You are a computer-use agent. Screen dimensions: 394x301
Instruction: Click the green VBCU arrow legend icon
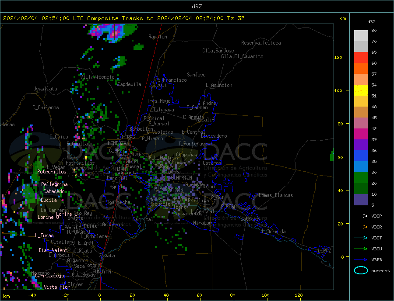coord(361,249)
